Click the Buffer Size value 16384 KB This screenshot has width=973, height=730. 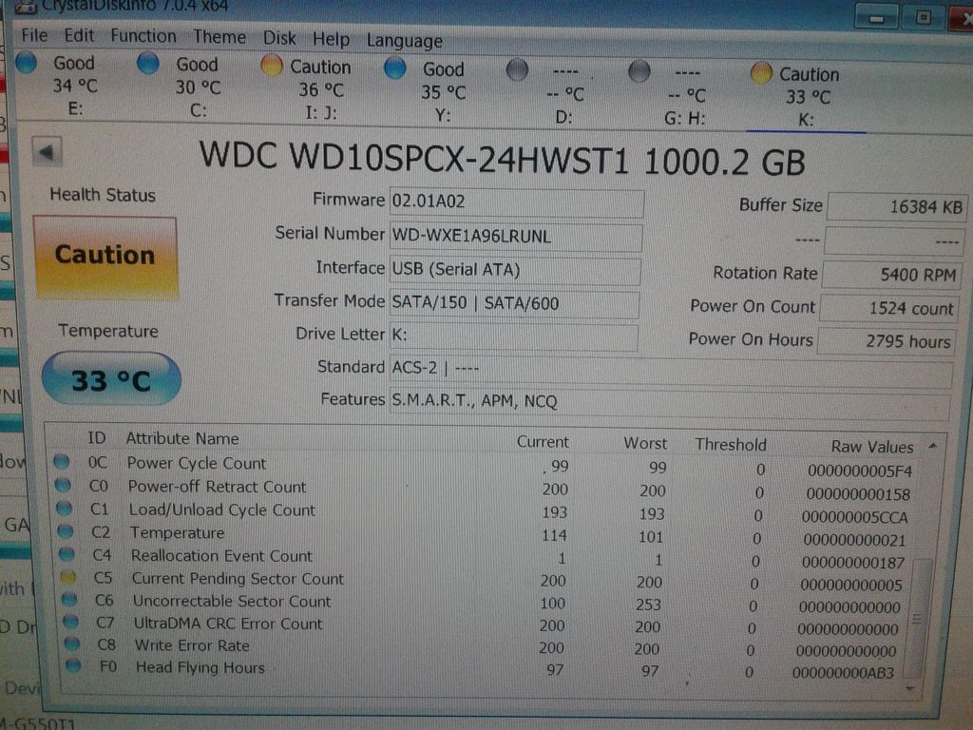click(897, 206)
